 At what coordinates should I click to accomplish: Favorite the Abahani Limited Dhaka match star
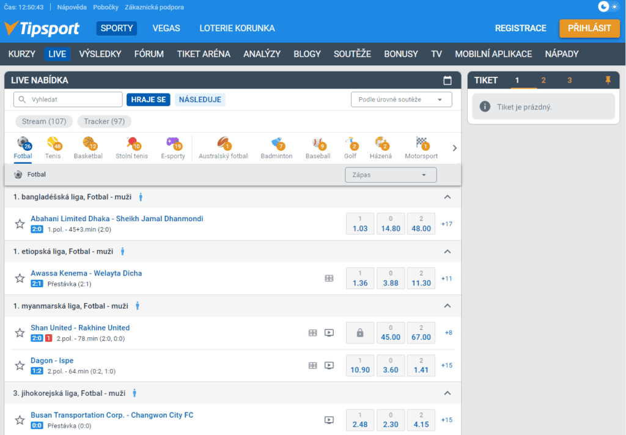coord(20,224)
